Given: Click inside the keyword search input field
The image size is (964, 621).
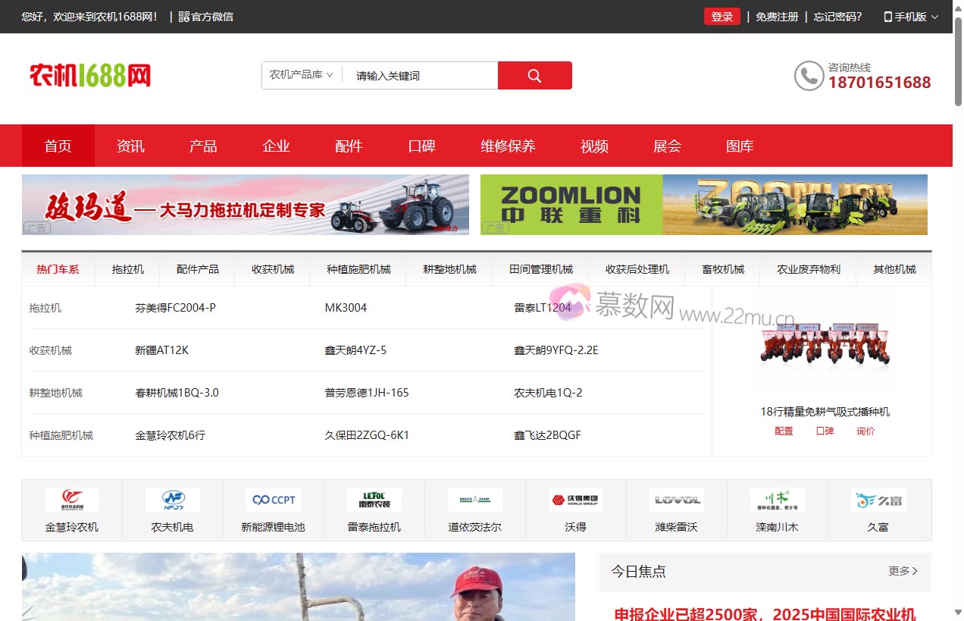Looking at the screenshot, I should (x=421, y=75).
